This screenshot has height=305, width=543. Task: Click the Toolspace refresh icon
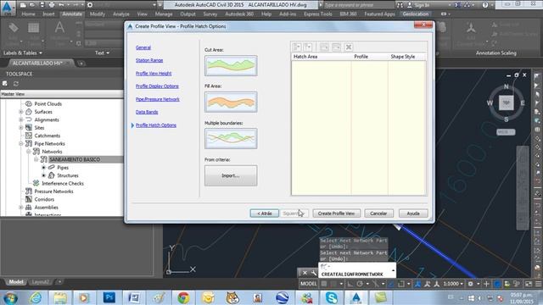tap(16, 84)
